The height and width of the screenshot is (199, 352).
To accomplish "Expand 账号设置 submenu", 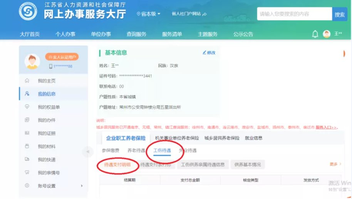I will (x=82, y=186).
